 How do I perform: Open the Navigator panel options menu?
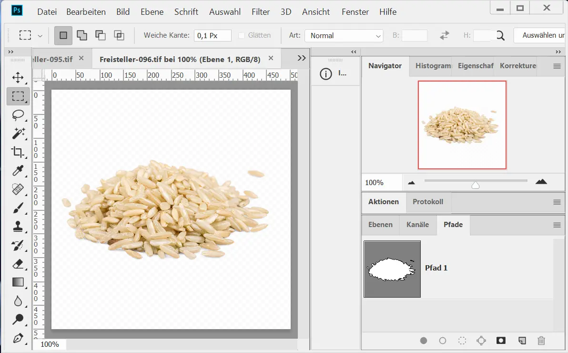click(x=557, y=66)
